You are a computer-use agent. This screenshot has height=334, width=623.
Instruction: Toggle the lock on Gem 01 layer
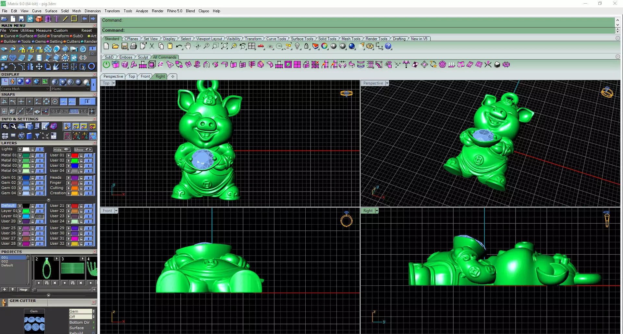(x=32, y=178)
